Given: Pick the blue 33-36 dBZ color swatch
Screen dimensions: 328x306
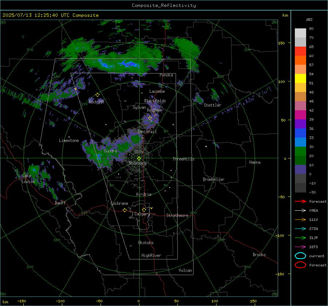Looking at the screenshot, I should [x=300, y=133].
